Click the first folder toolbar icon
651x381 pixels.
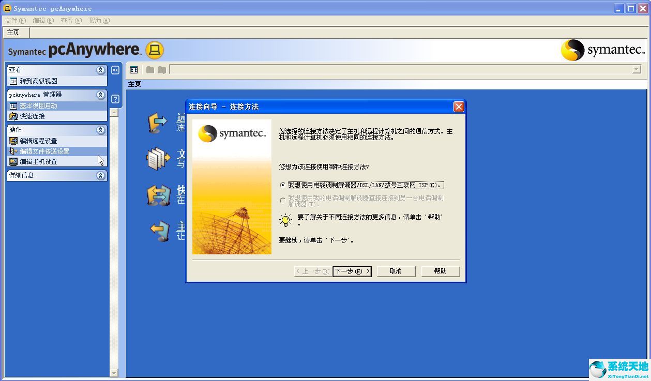click(x=150, y=70)
